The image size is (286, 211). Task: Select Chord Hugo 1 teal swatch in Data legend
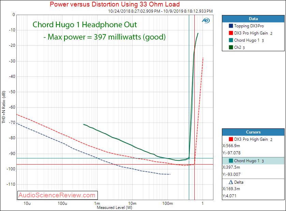point(231,40)
